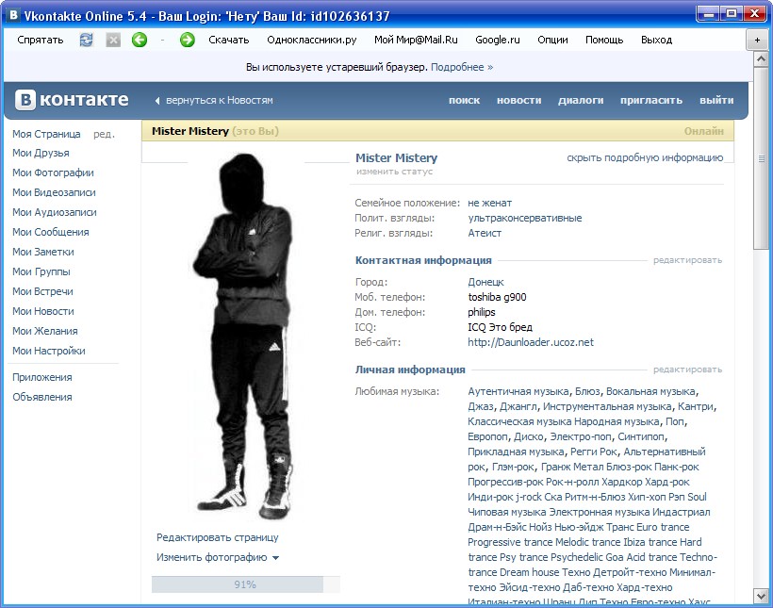Click the 'не женат' marital status link
773x608 pixels.
(490, 203)
